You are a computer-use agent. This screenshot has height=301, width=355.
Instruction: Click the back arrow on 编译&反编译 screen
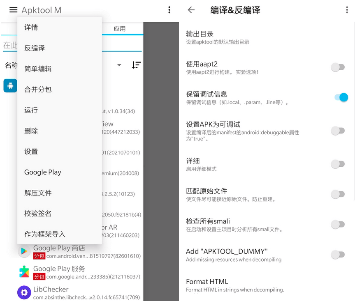coord(191,10)
